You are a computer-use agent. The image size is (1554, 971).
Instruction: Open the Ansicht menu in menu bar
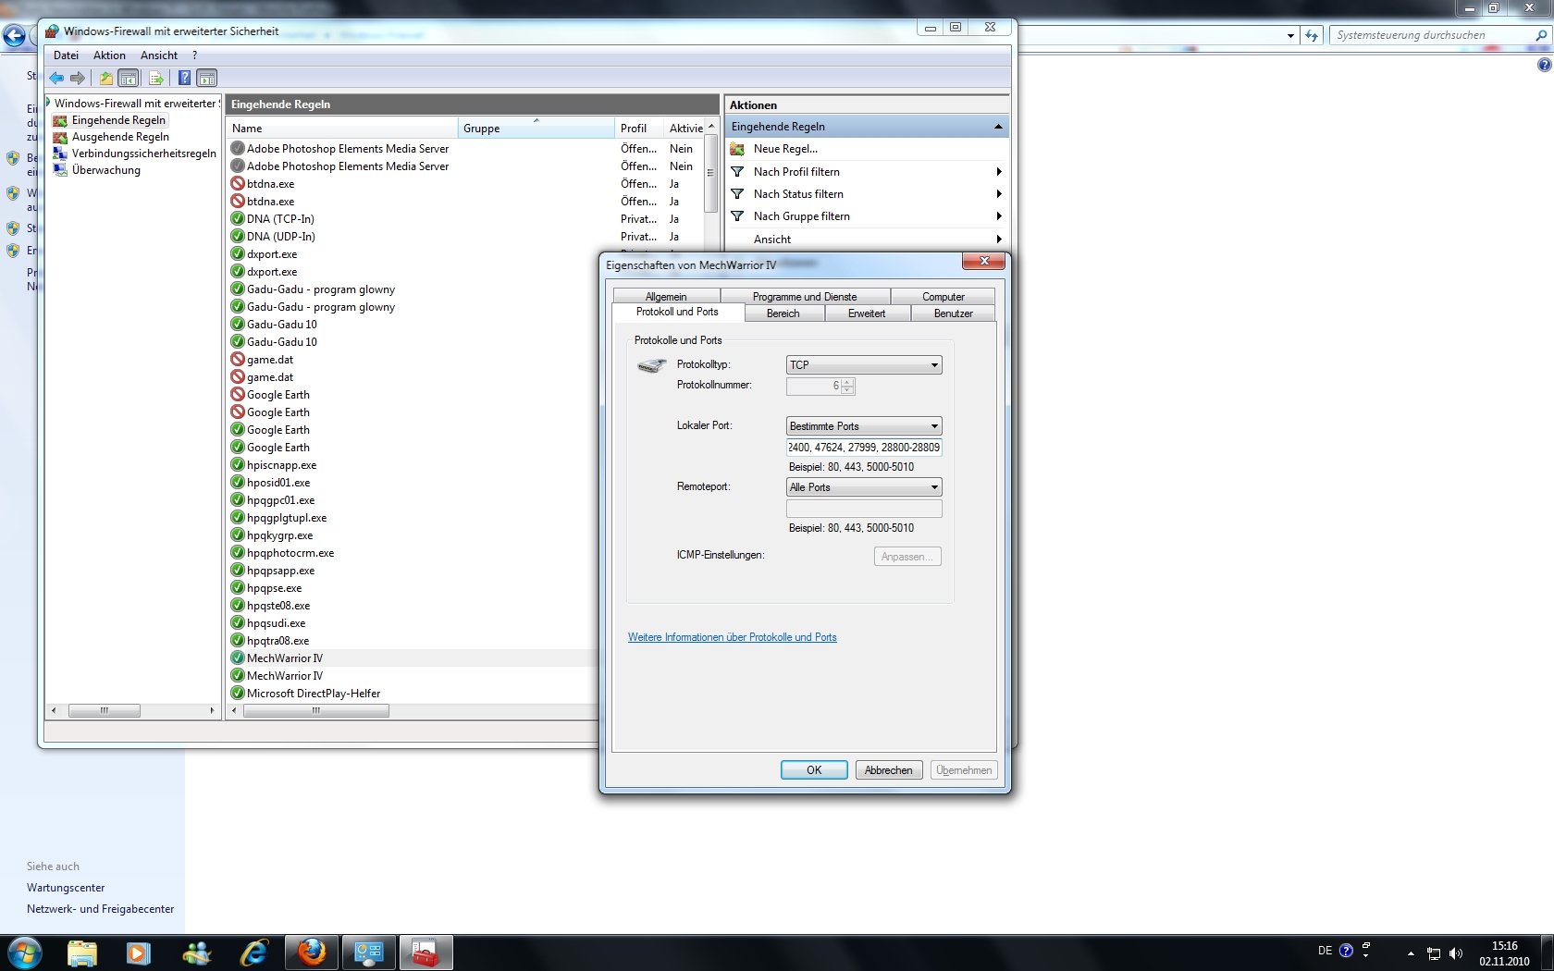pyautogui.click(x=159, y=55)
